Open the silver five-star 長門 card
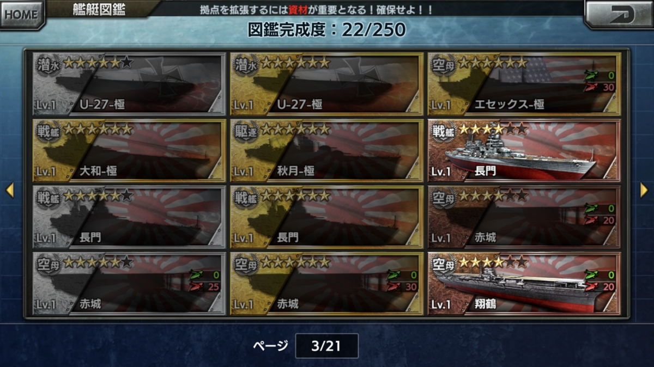The height and width of the screenshot is (367, 654). tap(129, 217)
